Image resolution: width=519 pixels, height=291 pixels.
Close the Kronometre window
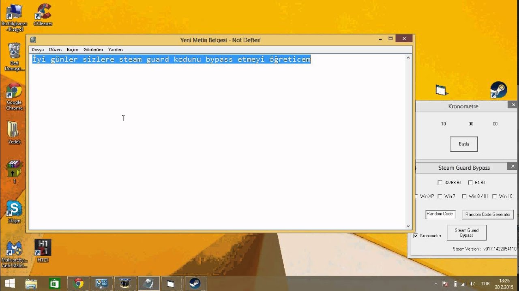pos(513,105)
